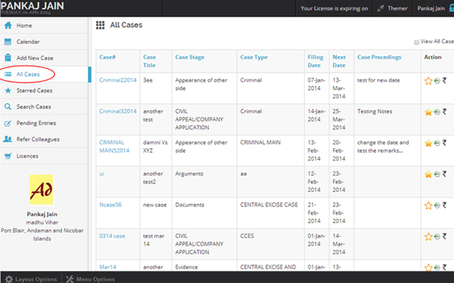
Task: Click green arrow icon for 0314 case
Action: click(x=437, y=237)
